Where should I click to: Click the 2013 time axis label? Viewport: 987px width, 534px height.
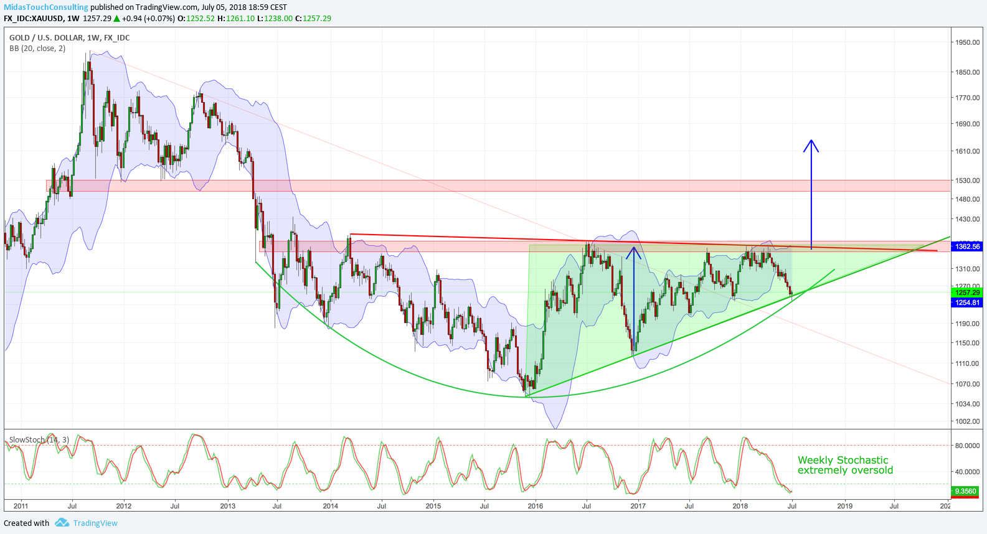(x=228, y=506)
